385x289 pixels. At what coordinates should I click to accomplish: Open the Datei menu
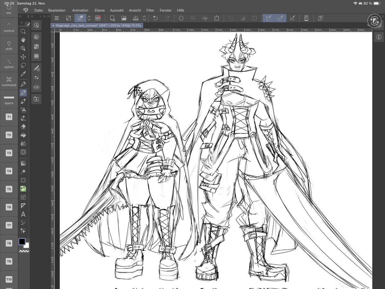[x=39, y=10]
